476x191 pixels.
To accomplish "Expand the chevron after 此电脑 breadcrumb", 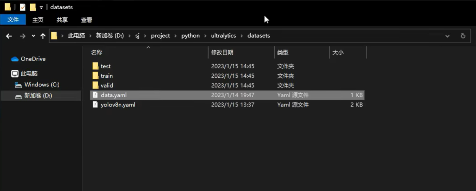I will pos(90,36).
